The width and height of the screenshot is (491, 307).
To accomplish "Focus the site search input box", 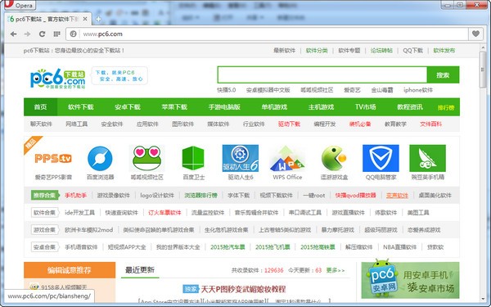I will point(322,74).
